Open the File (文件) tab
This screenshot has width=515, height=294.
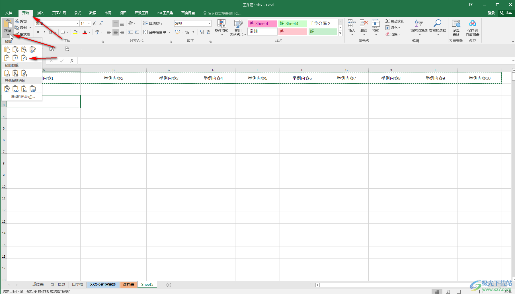click(9, 13)
